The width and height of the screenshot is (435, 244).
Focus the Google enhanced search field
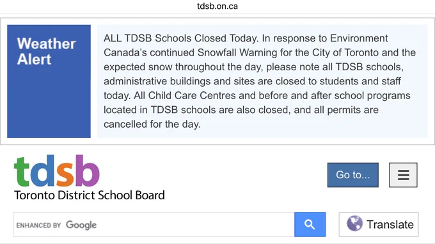(154, 225)
